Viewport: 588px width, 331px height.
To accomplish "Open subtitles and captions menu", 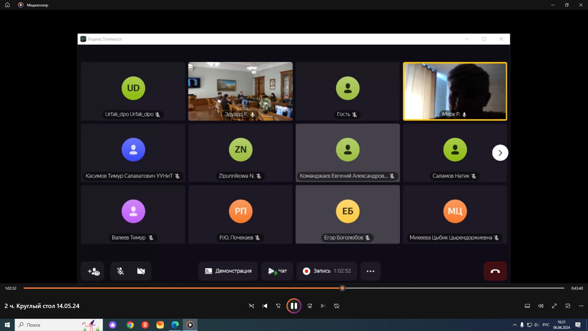I will 527,306.
